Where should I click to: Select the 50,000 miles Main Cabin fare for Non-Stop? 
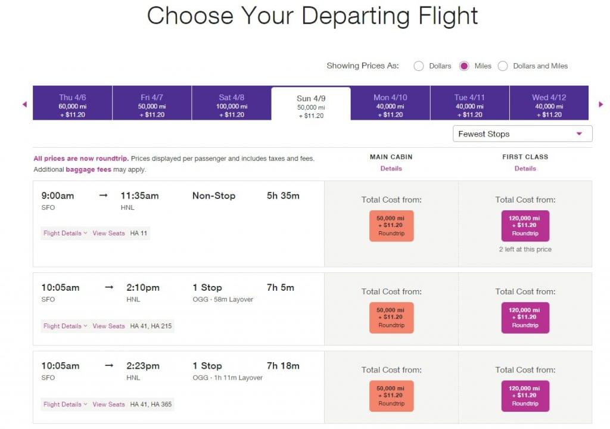tap(391, 225)
